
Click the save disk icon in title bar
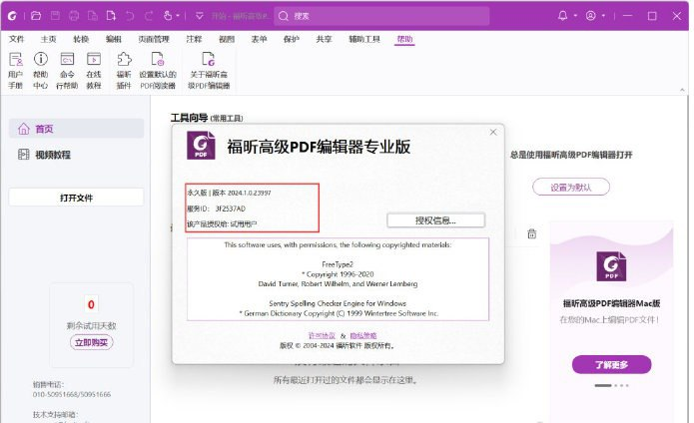click(55, 16)
